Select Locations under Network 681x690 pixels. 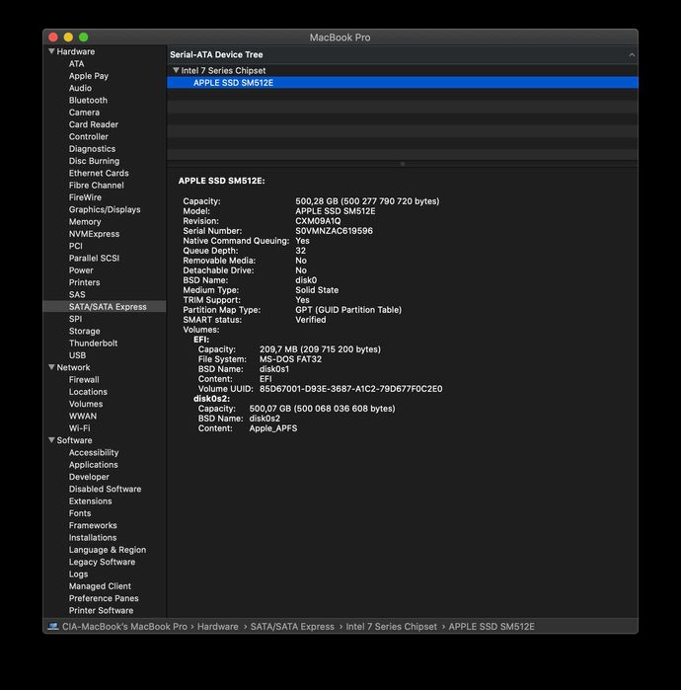[x=88, y=392]
